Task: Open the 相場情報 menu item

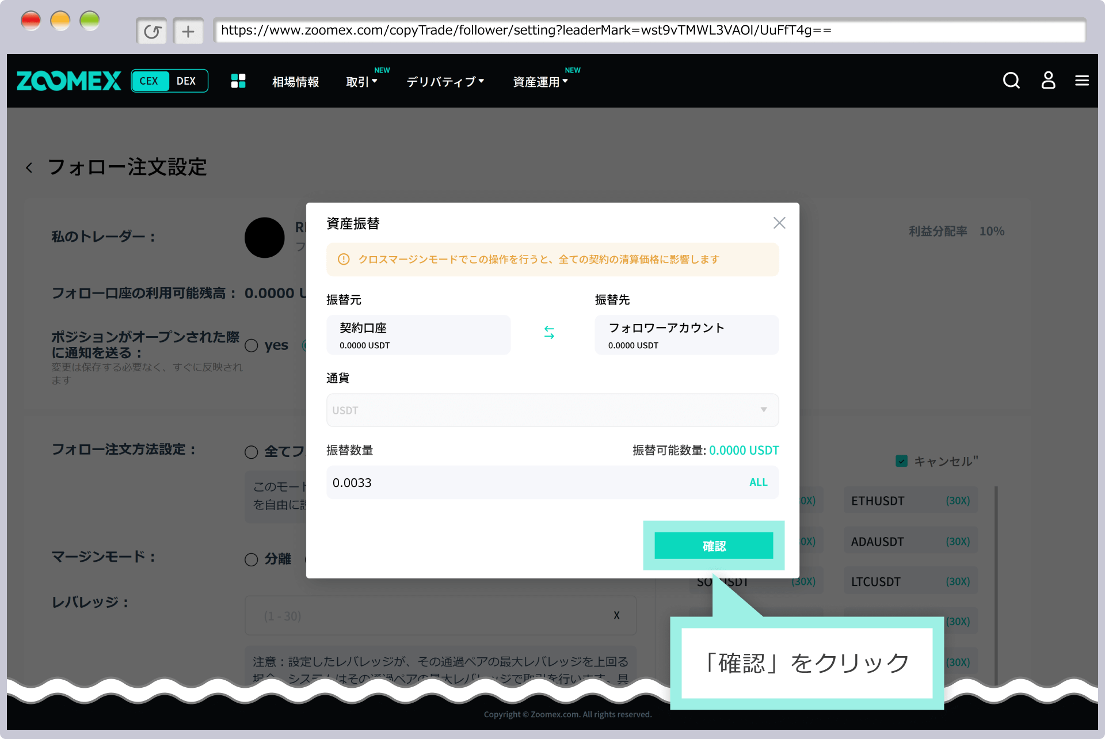Action: (x=295, y=82)
